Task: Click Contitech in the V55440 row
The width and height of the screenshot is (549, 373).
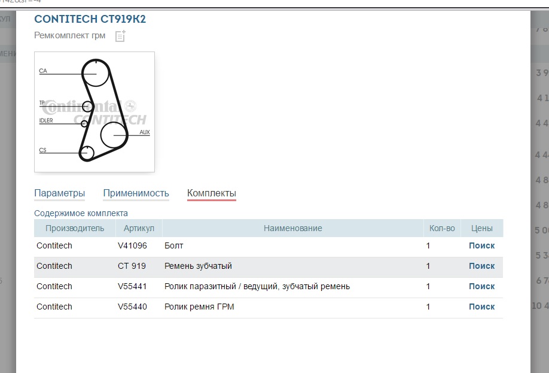Action: coord(54,307)
